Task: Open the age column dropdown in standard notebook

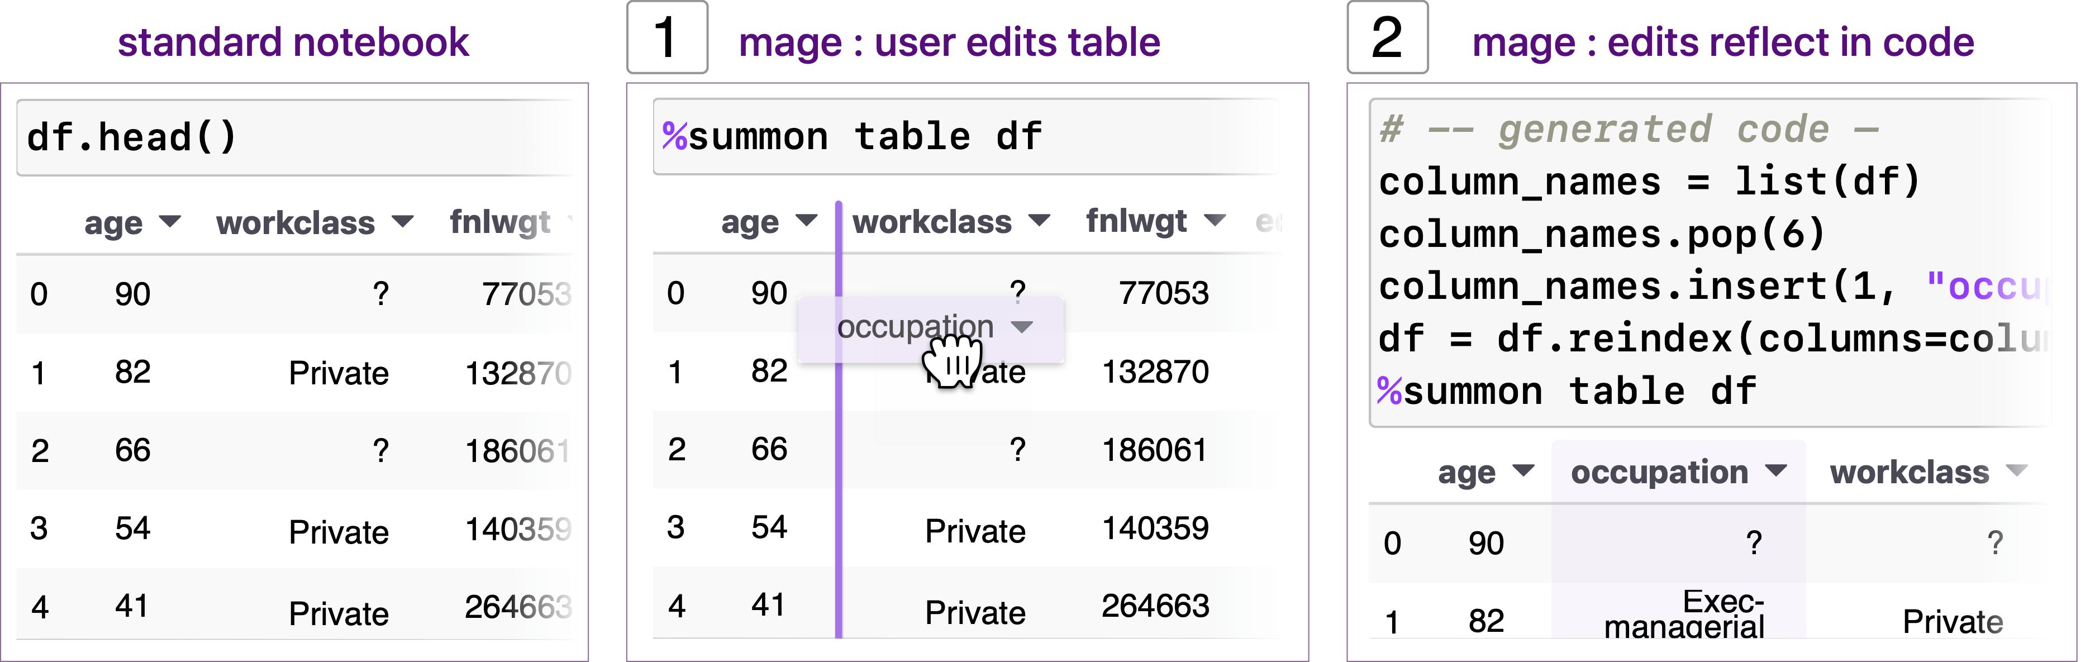Action: click(170, 221)
